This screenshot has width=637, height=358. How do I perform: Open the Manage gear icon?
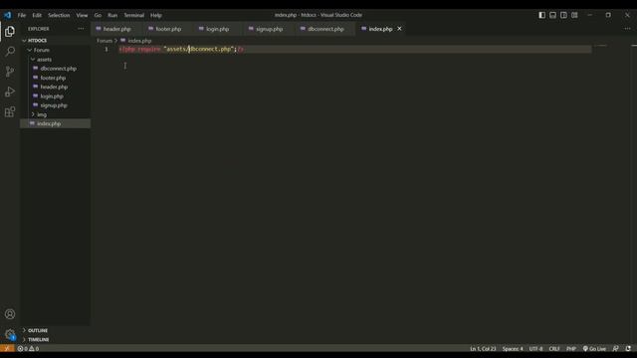pos(10,334)
